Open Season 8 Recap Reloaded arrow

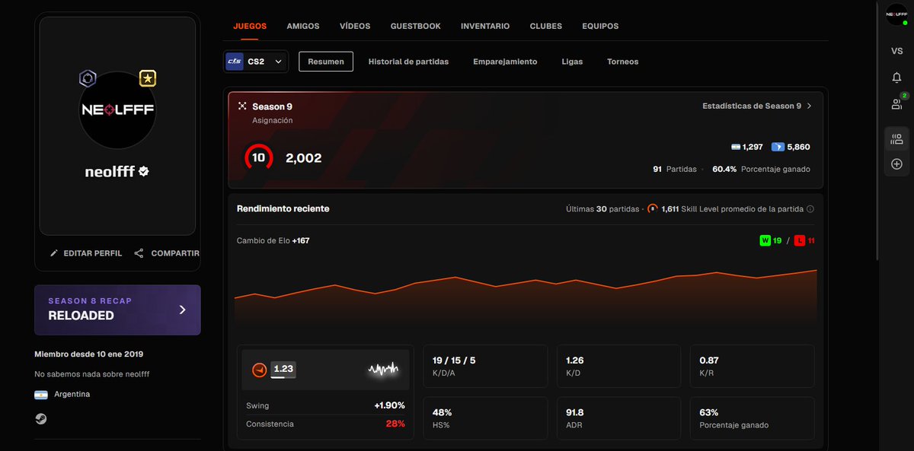click(x=182, y=310)
